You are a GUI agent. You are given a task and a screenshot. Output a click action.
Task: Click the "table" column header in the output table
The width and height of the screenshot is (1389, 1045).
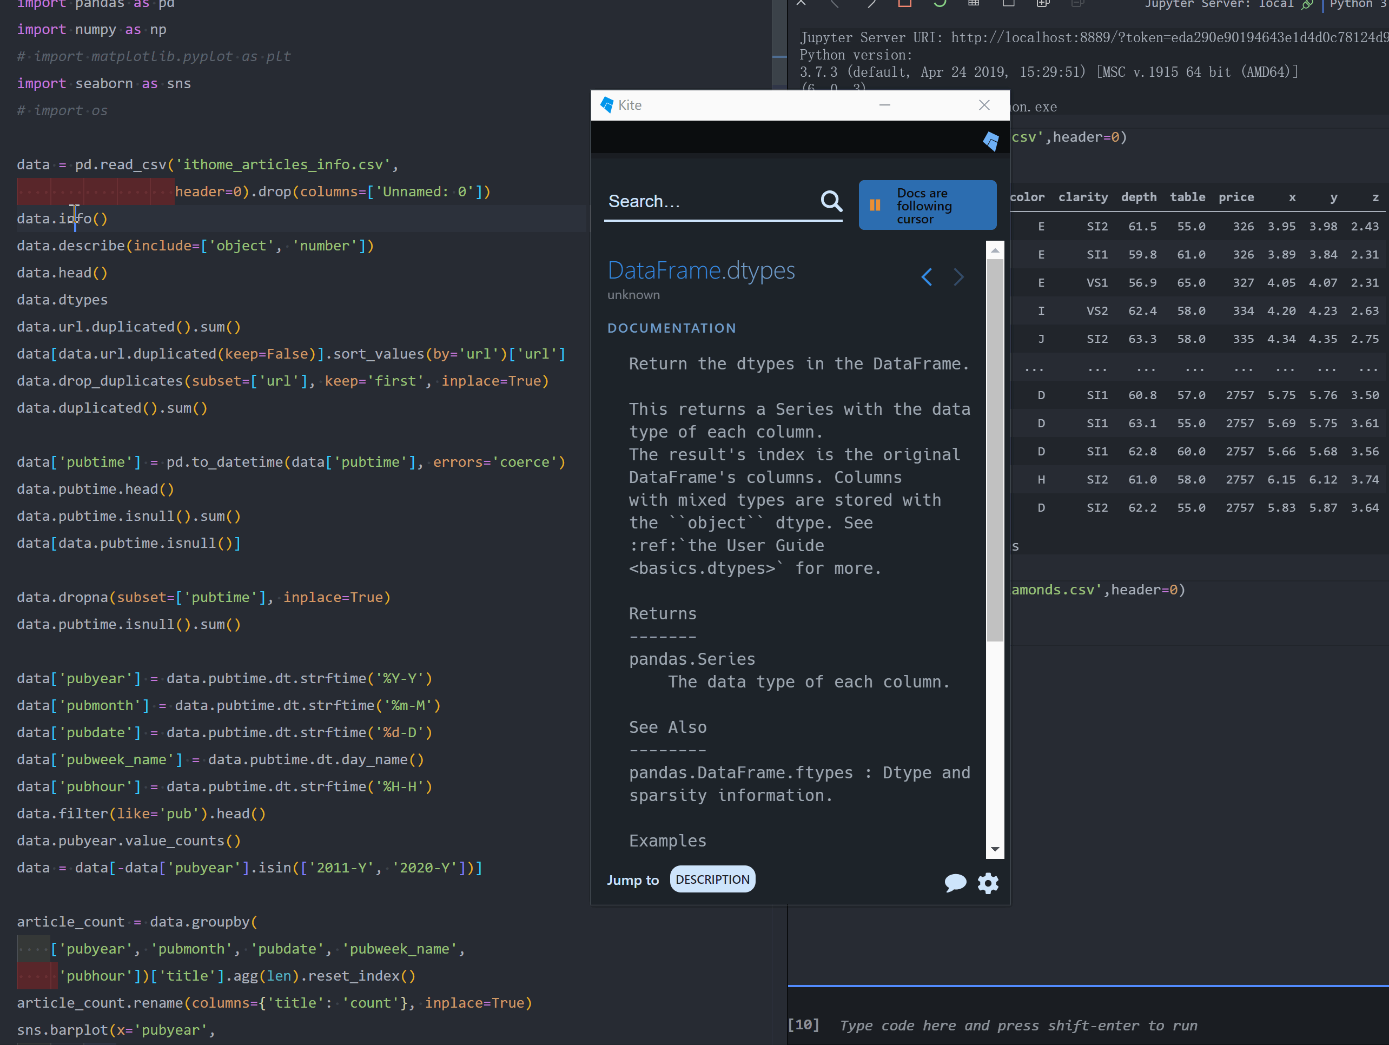pyautogui.click(x=1187, y=197)
